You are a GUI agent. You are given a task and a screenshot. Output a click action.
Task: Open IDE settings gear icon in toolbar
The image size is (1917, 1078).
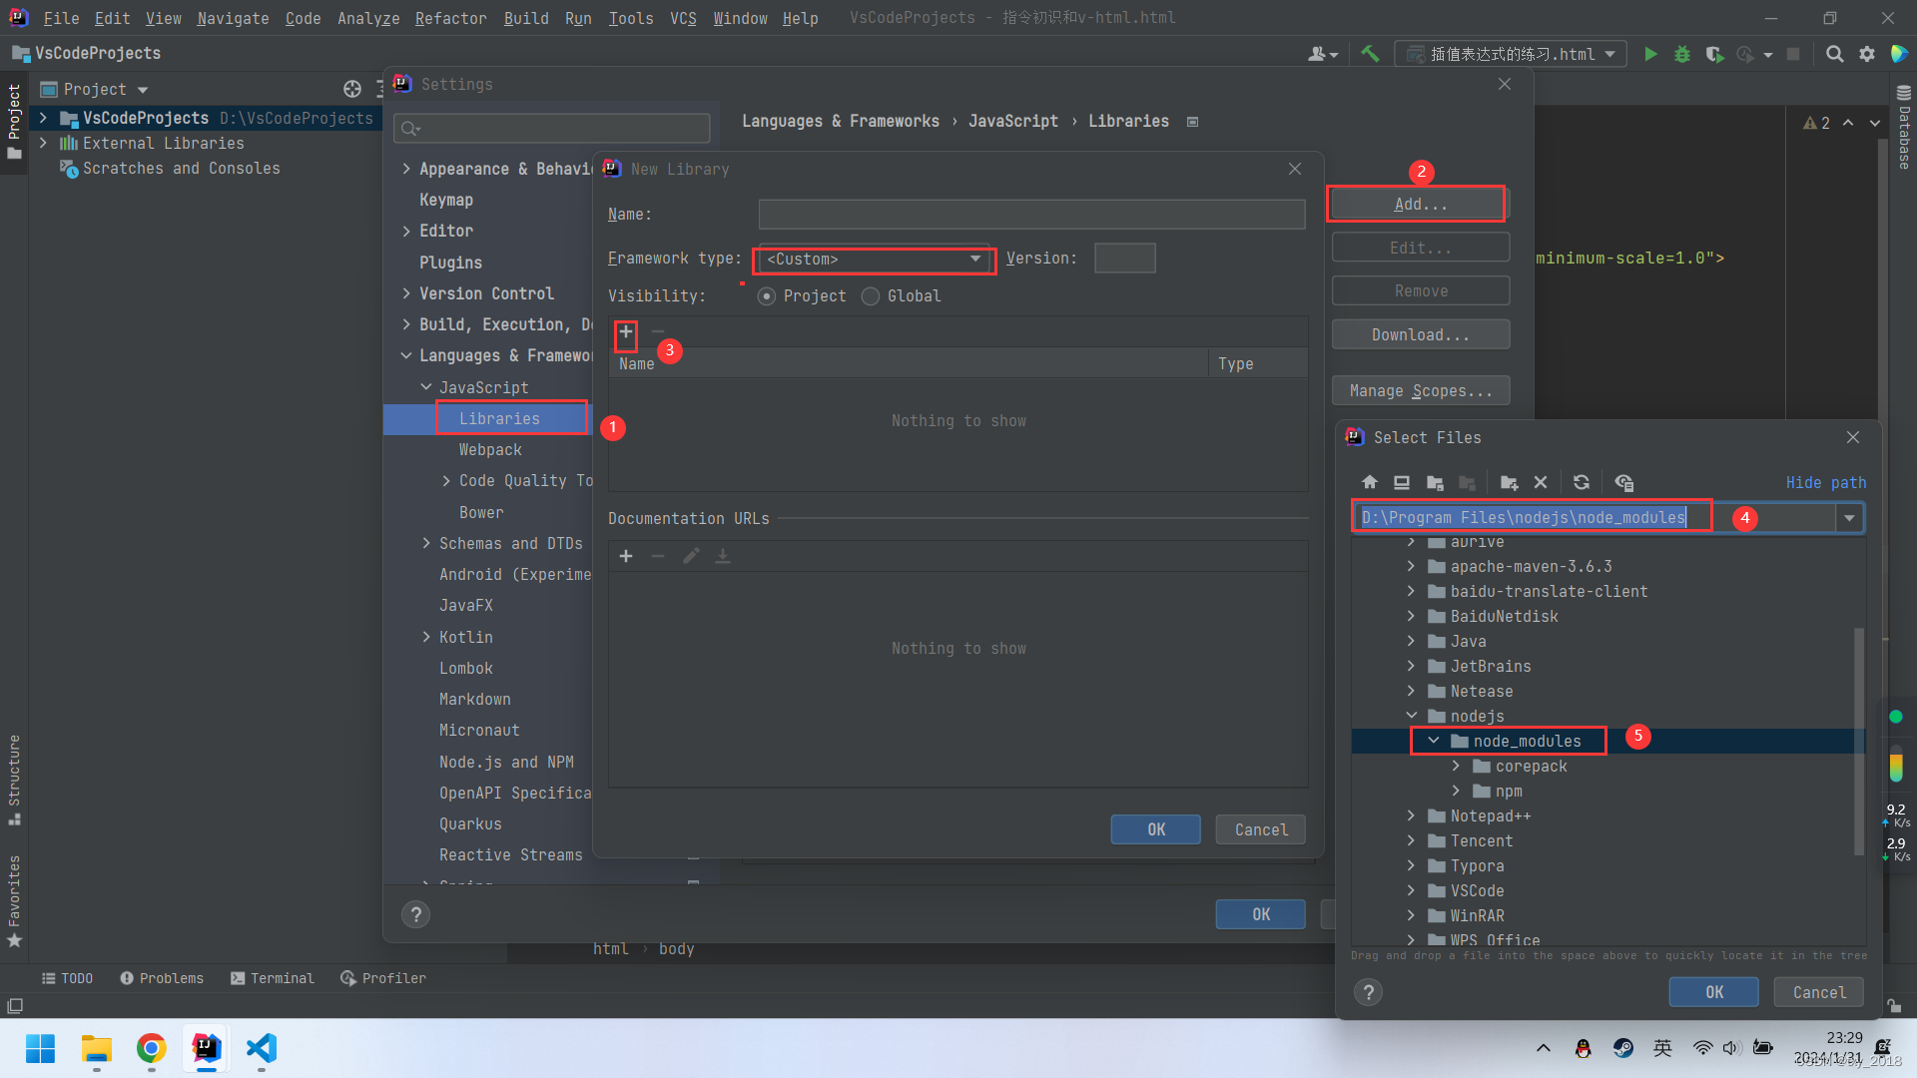[1867, 54]
